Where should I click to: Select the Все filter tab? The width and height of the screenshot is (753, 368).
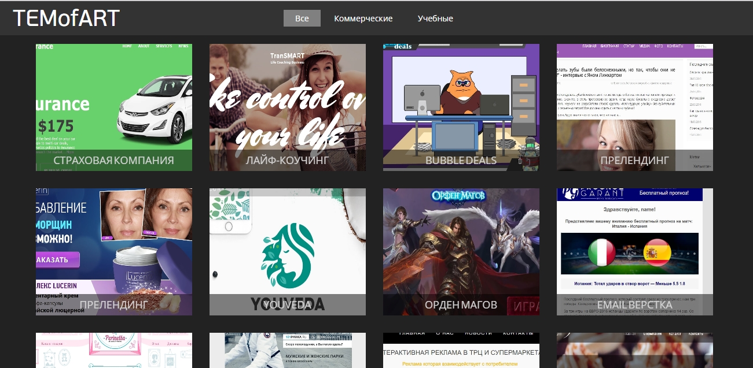coord(302,18)
